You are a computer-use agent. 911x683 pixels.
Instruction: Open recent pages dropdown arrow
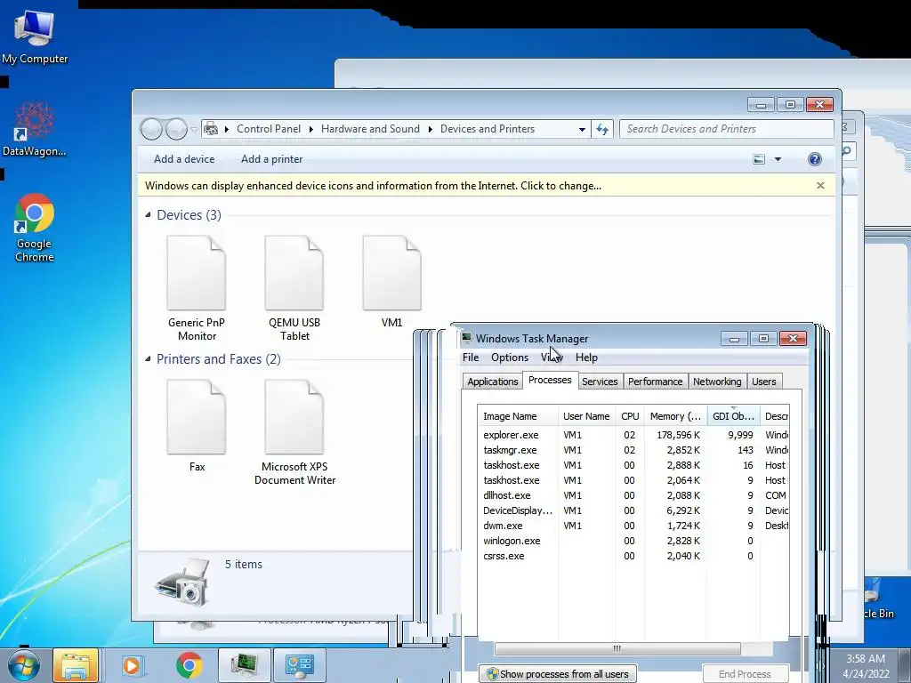click(194, 130)
